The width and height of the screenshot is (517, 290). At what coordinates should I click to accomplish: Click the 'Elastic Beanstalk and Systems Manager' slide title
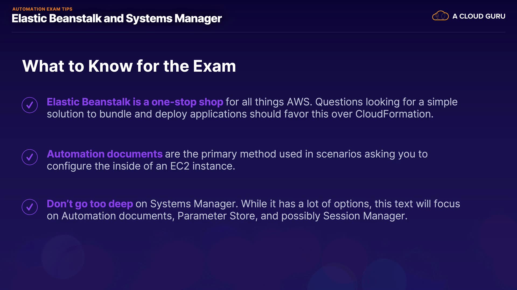[117, 19]
